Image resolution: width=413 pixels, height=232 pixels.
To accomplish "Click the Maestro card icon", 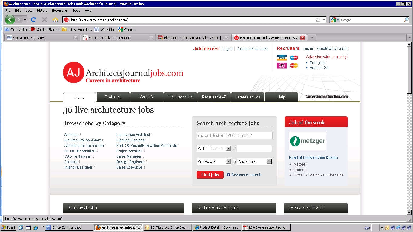I will [x=294, y=58].
